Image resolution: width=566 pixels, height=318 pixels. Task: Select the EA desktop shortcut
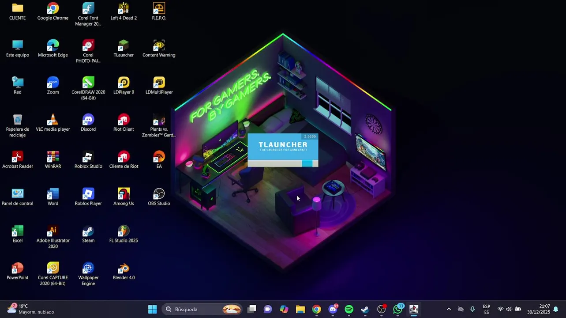[159, 160]
